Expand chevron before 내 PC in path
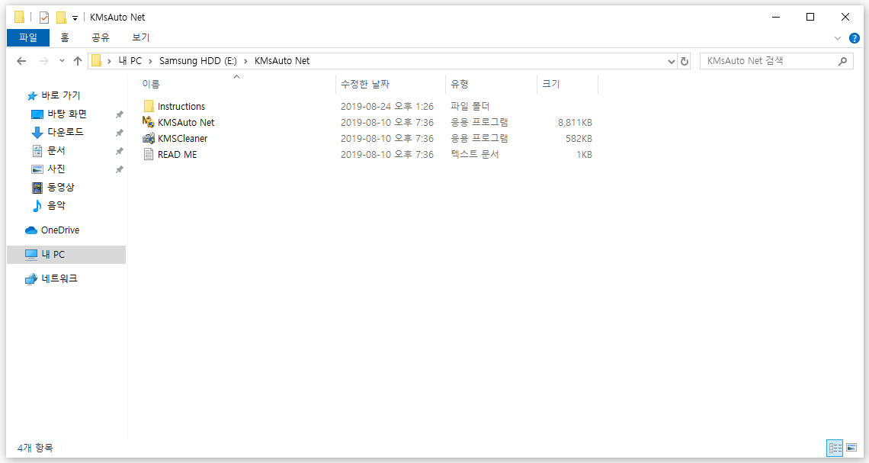Image resolution: width=869 pixels, height=463 pixels. coord(109,61)
